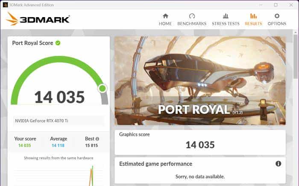The height and width of the screenshot is (186, 299).
Task: Click the Graphics score panel
Action: pos(200,142)
